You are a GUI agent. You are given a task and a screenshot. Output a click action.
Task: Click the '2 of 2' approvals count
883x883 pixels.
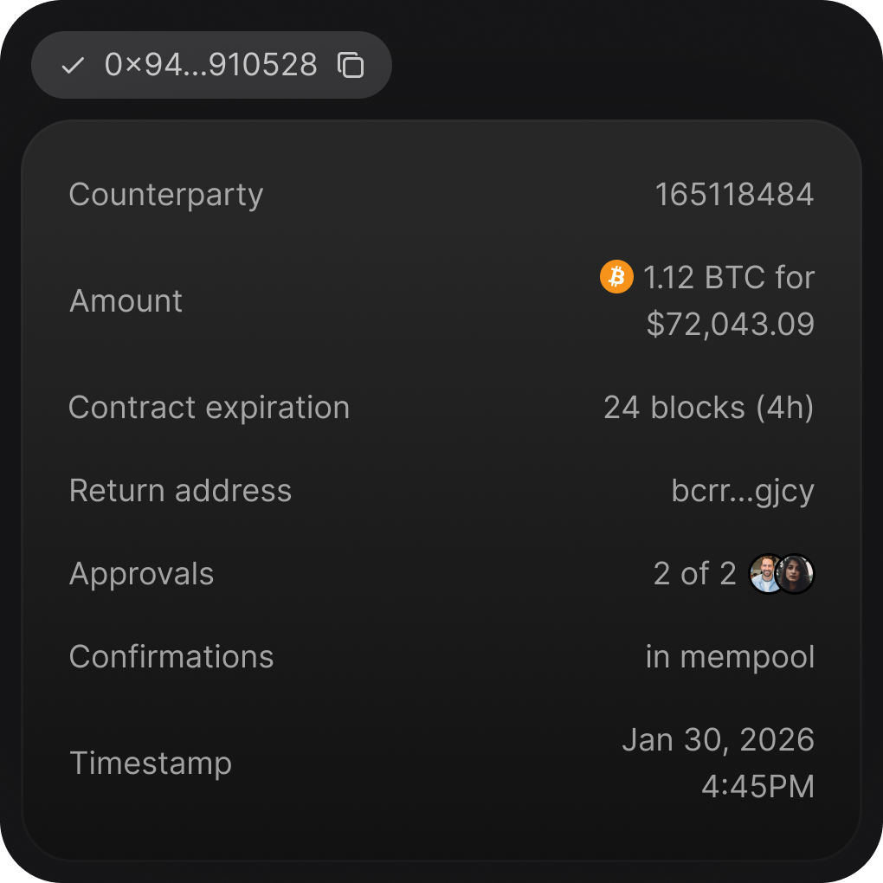[694, 573]
